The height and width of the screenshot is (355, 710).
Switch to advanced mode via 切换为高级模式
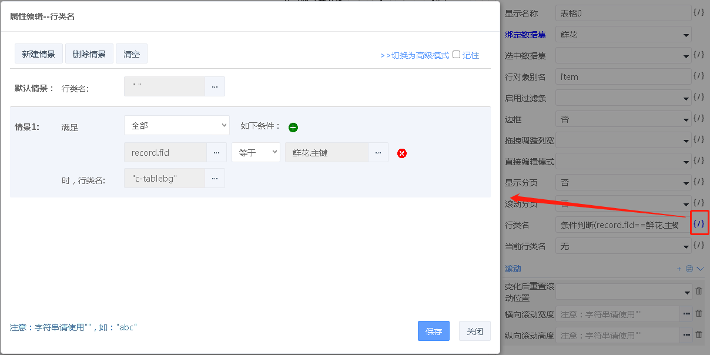pos(414,55)
